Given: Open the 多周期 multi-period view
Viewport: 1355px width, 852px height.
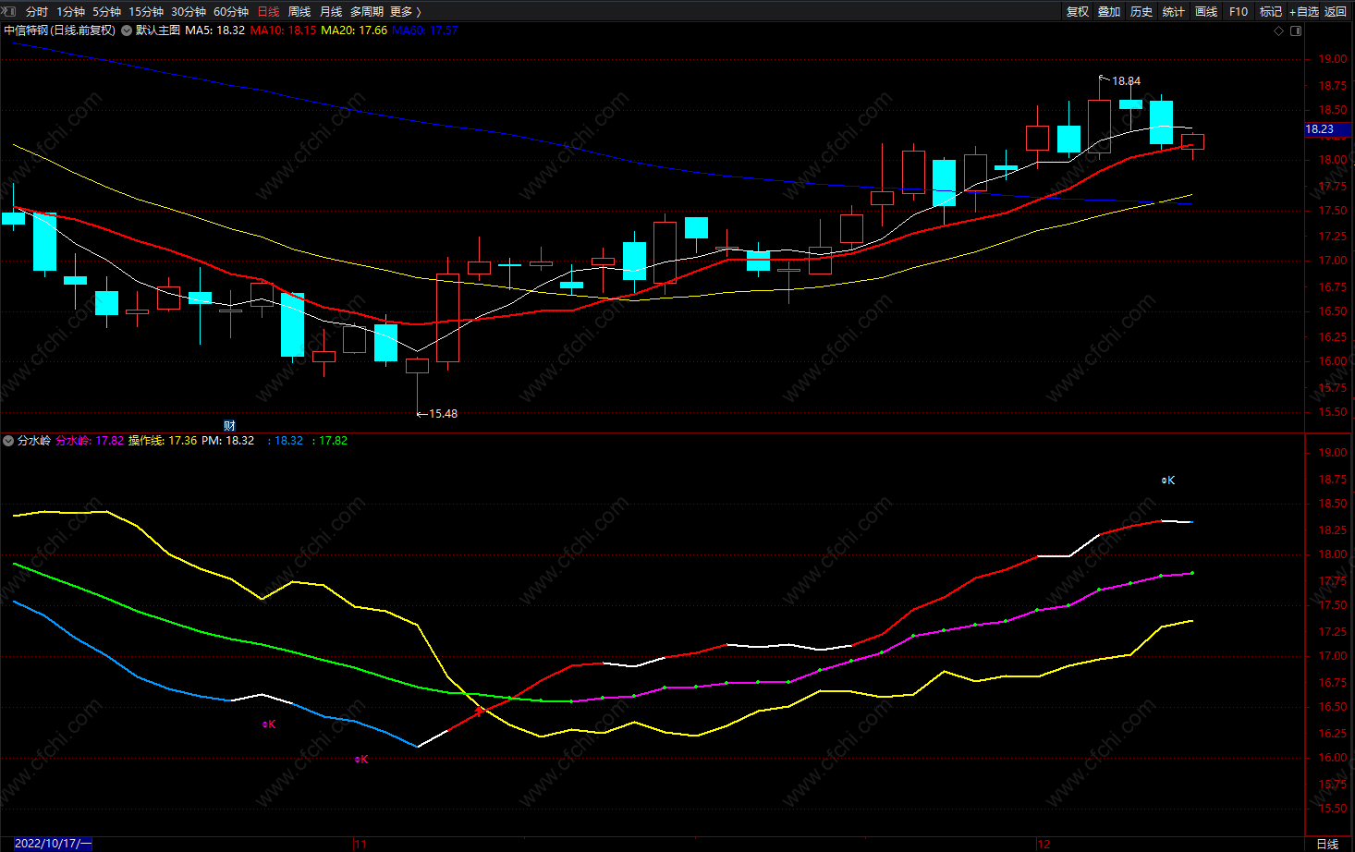Looking at the screenshot, I should (367, 11).
